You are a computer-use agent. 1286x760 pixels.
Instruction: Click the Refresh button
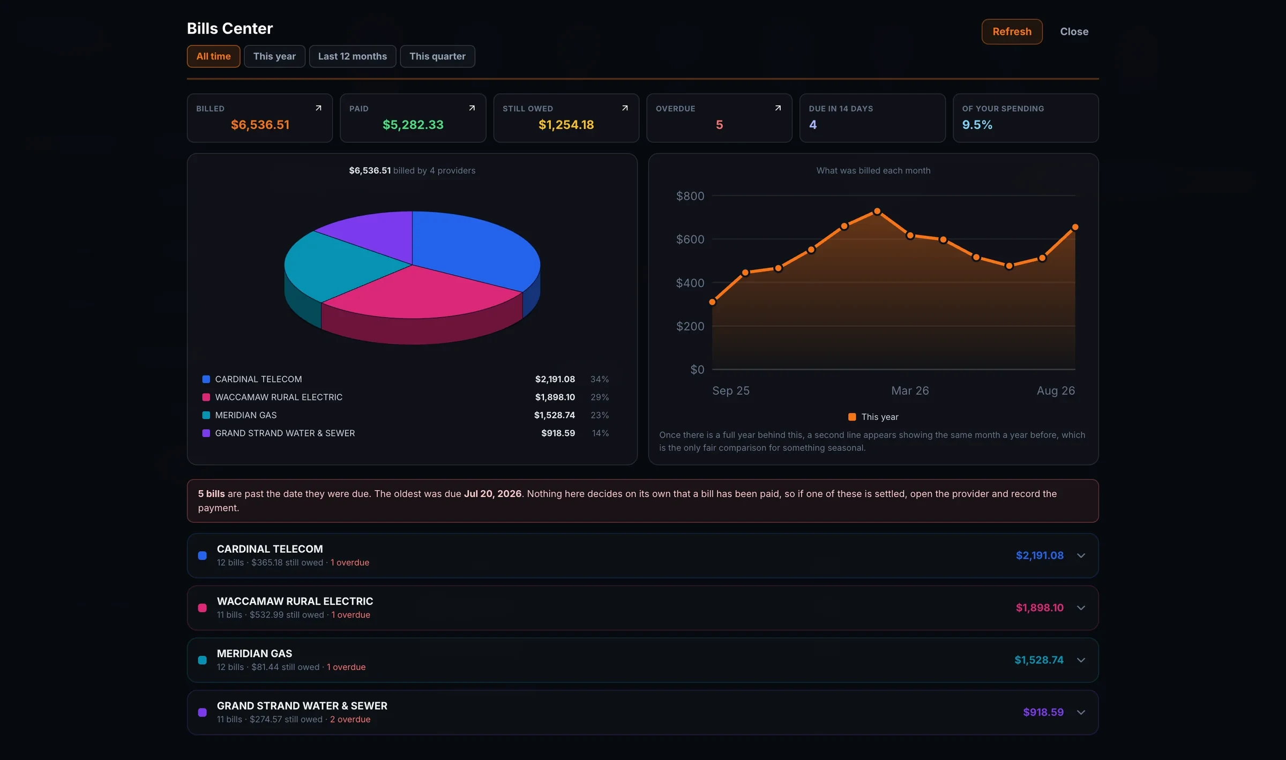[1012, 32]
